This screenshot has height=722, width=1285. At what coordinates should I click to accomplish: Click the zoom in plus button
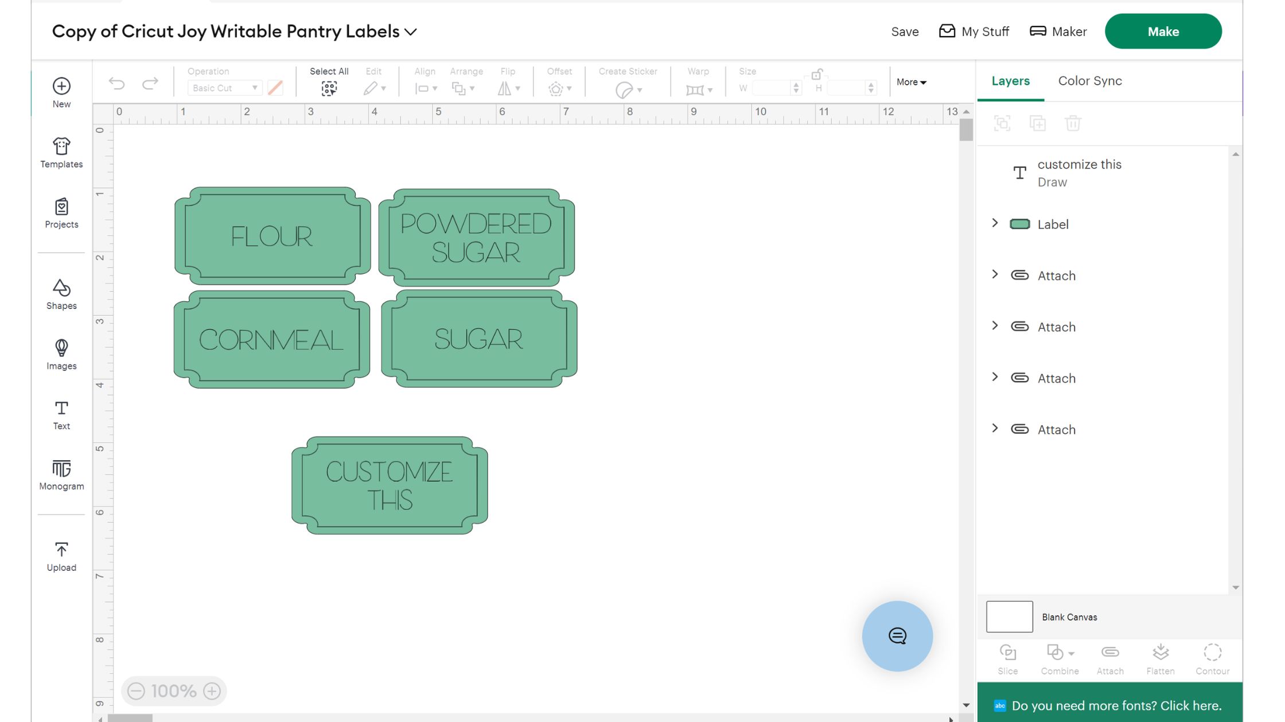coord(212,691)
